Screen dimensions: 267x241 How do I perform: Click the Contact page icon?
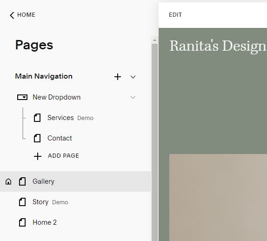coord(37,138)
